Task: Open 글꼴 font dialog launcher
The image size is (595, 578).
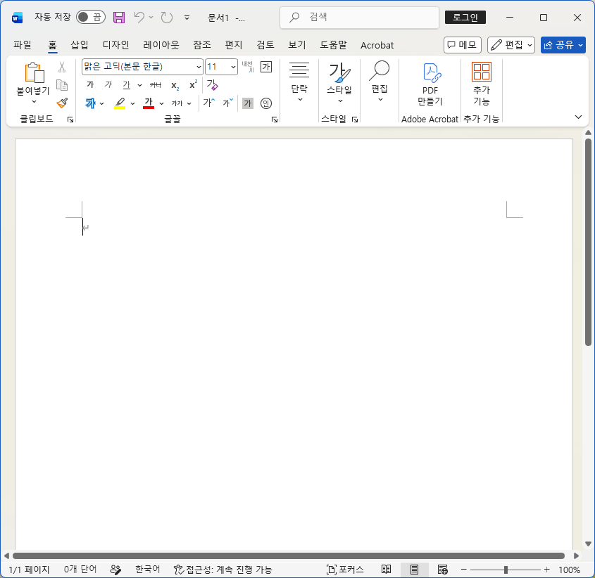Action: pyautogui.click(x=275, y=120)
